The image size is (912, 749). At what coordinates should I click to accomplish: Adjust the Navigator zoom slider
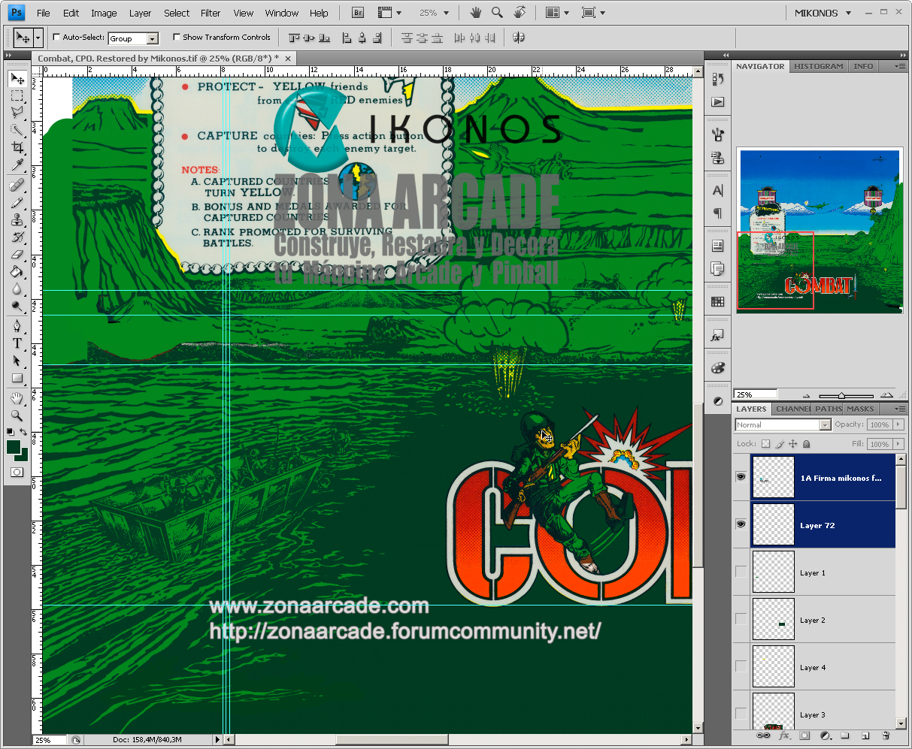coord(841,395)
